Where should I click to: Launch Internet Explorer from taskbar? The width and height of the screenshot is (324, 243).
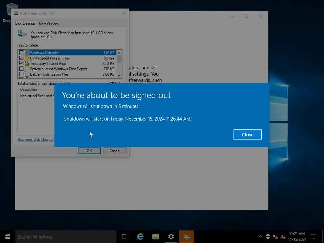[140, 237]
